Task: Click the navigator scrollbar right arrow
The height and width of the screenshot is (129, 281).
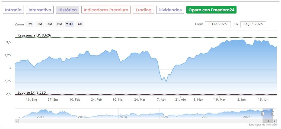Action: click(275, 121)
